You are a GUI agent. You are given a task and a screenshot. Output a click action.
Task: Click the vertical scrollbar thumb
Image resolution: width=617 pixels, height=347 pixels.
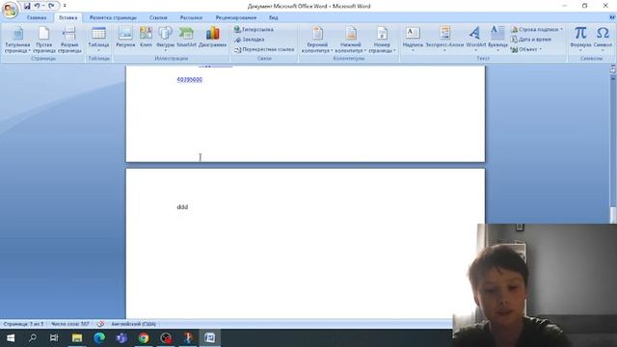(x=613, y=214)
